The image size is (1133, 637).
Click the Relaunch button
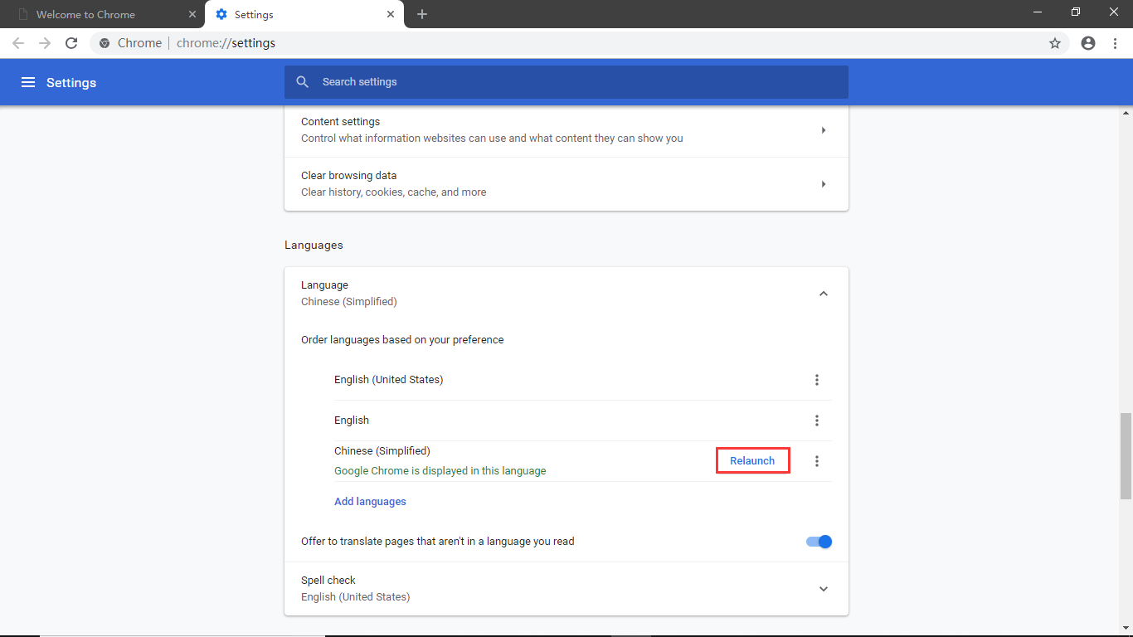click(752, 461)
